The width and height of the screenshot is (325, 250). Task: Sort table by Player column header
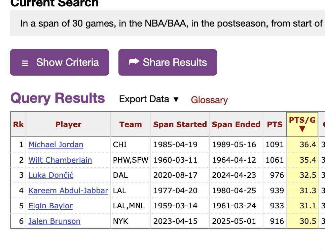coord(68,124)
